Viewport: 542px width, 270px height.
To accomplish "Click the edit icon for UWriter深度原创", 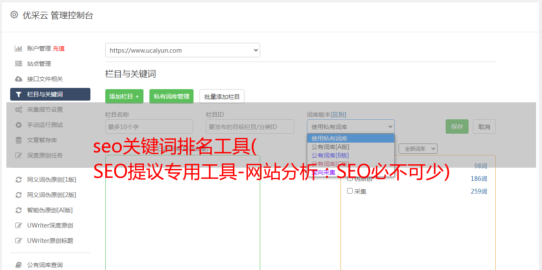I will 18,225.
